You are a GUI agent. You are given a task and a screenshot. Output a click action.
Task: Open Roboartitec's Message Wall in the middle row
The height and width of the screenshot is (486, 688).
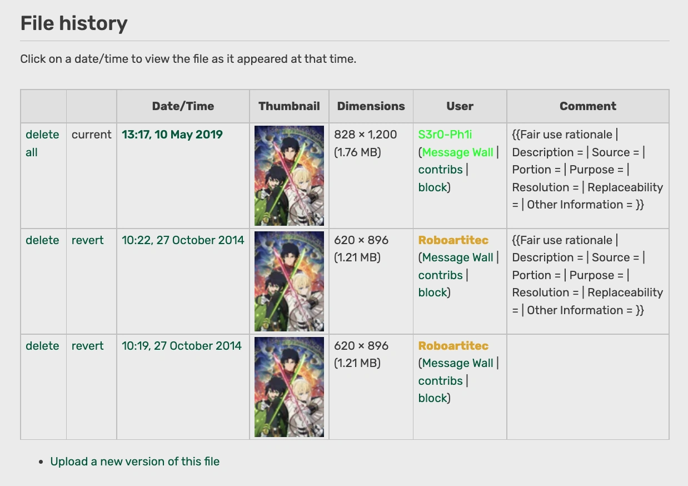click(x=457, y=257)
